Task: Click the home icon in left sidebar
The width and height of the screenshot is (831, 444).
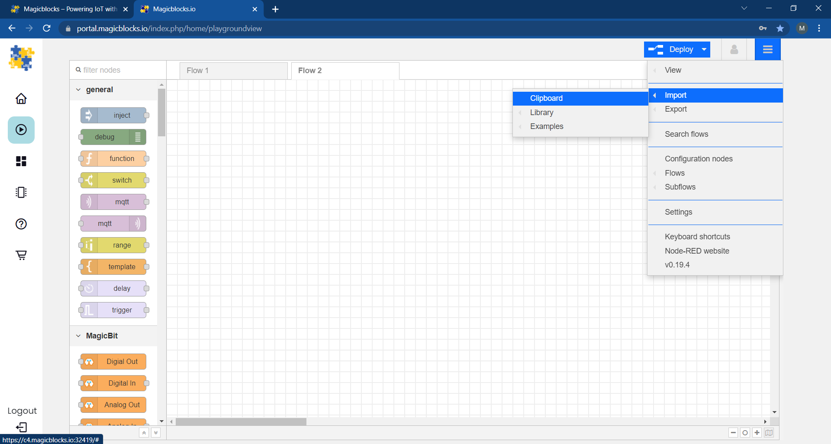Action: [x=21, y=99]
